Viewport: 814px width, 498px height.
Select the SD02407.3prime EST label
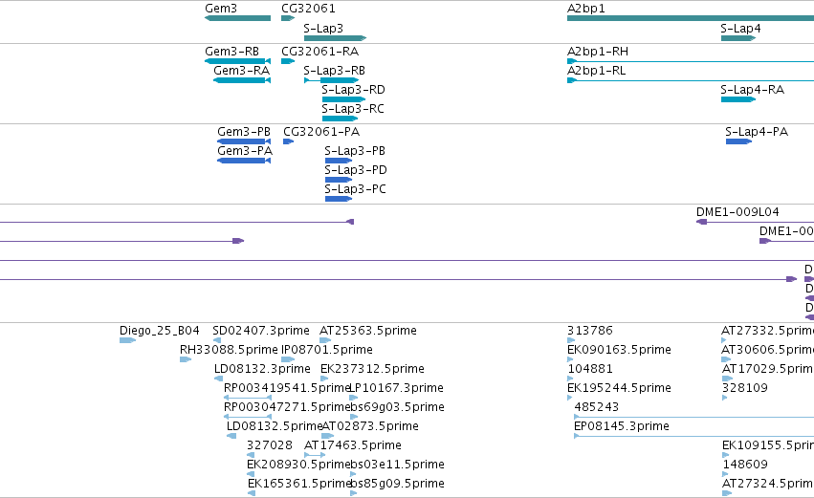click(x=261, y=331)
